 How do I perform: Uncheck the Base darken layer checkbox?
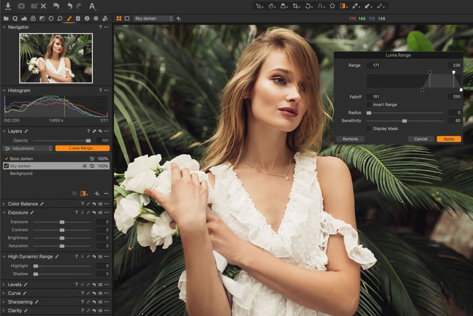(x=6, y=158)
